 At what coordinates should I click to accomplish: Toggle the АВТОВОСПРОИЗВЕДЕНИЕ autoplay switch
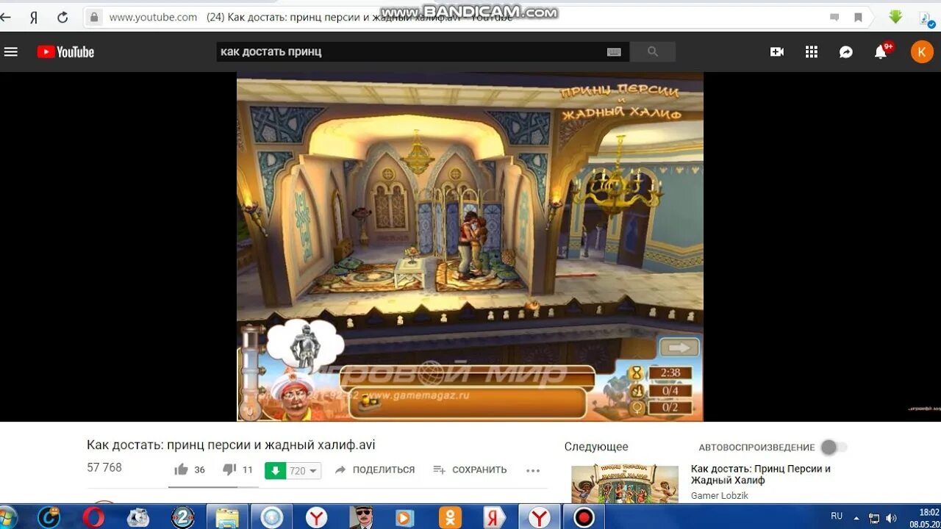point(834,447)
